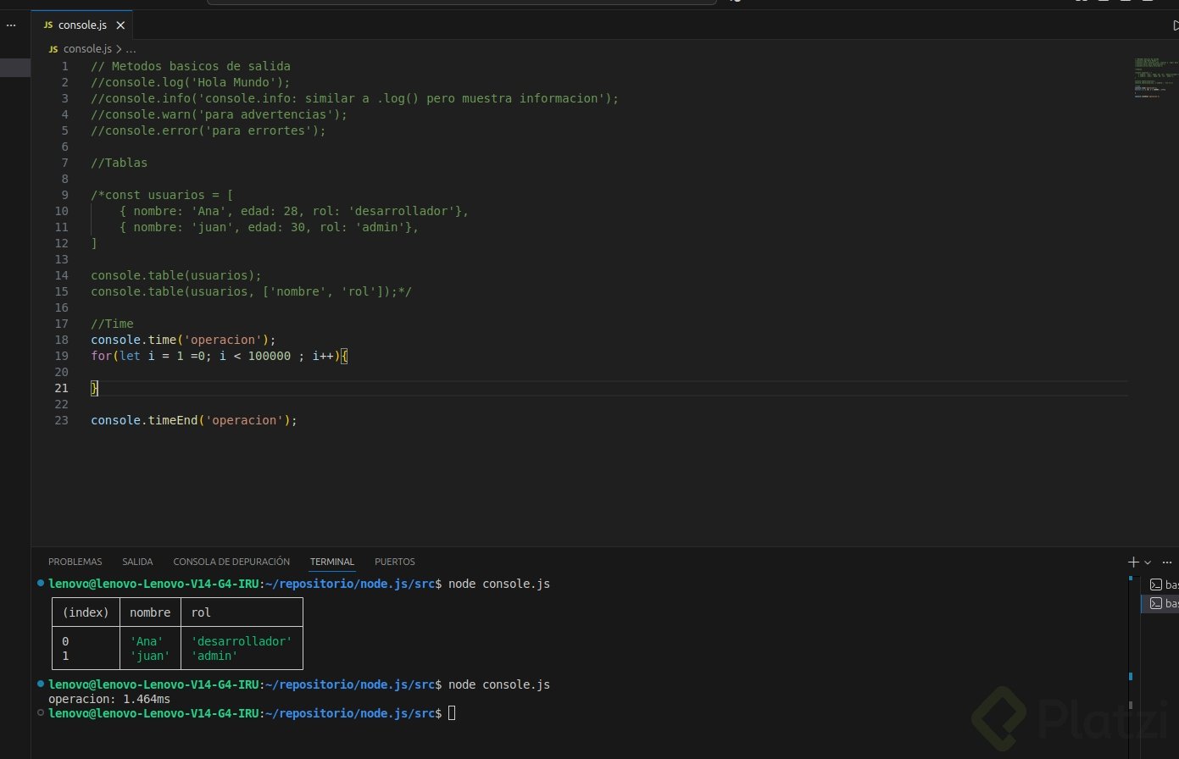Click the console.js editor tab

81,25
